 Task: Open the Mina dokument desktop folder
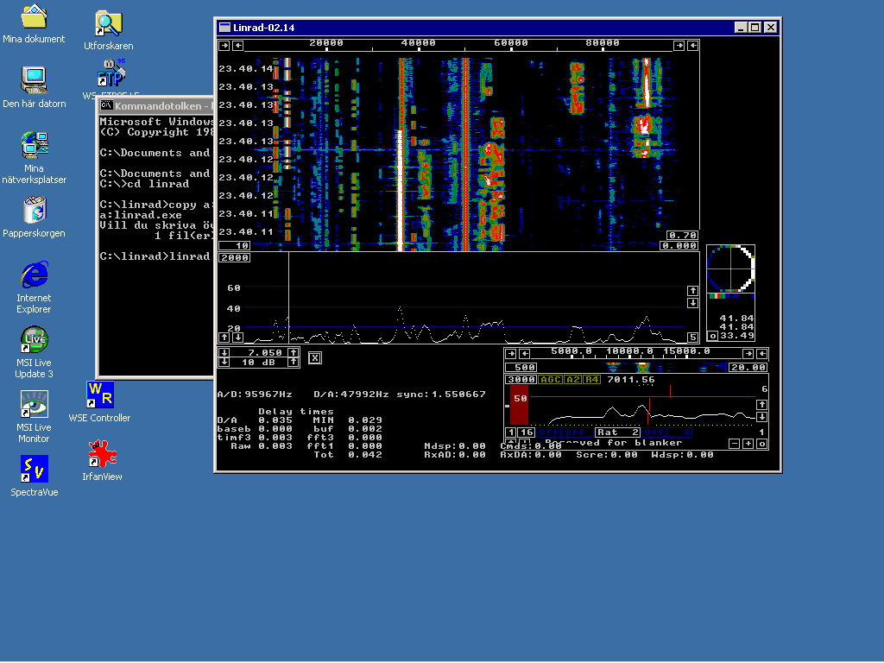(34, 24)
